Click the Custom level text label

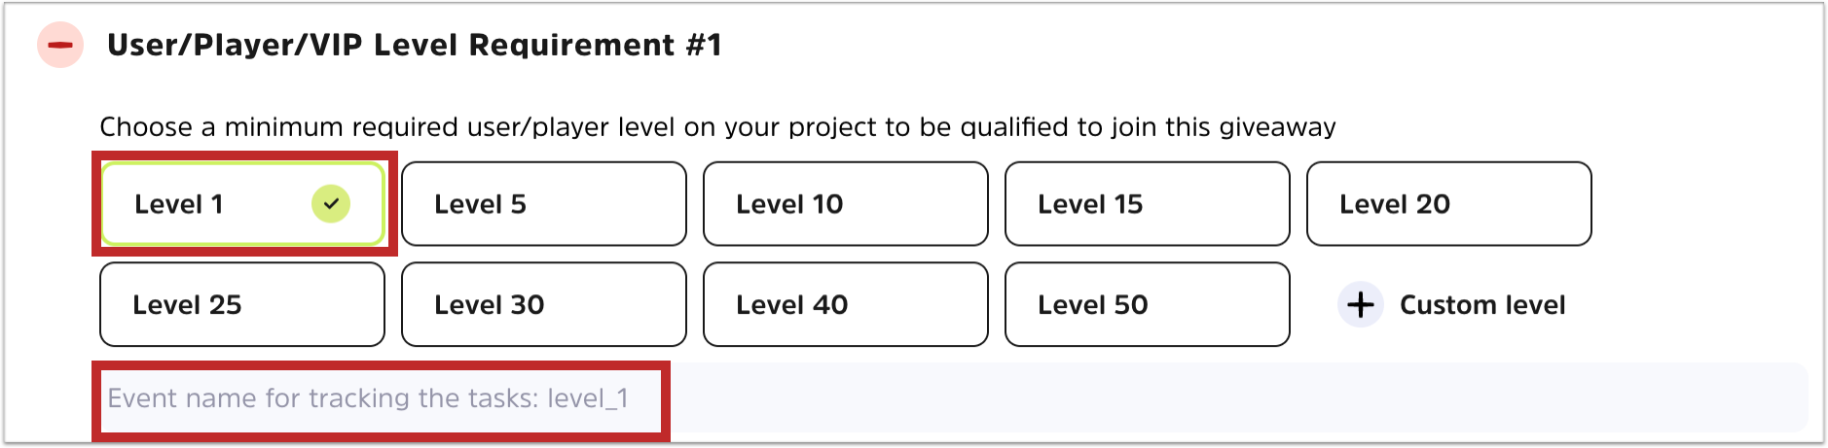tap(1481, 305)
